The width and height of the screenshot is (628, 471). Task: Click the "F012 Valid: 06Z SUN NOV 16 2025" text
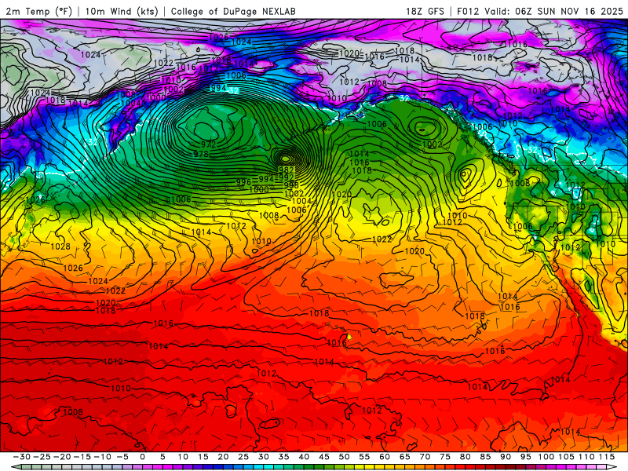pyautogui.click(x=540, y=11)
